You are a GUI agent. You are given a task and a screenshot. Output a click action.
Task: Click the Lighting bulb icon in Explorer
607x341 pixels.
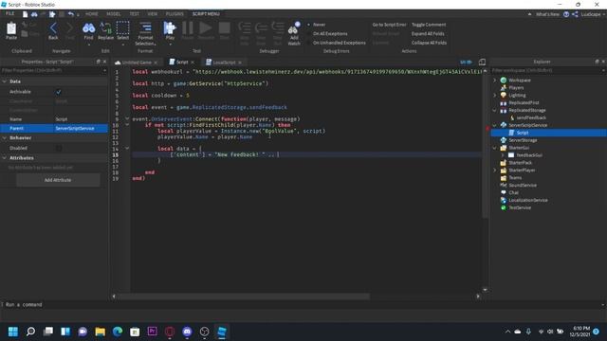point(504,95)
